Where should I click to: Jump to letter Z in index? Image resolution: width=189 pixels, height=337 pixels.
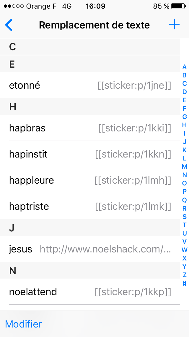184,275
